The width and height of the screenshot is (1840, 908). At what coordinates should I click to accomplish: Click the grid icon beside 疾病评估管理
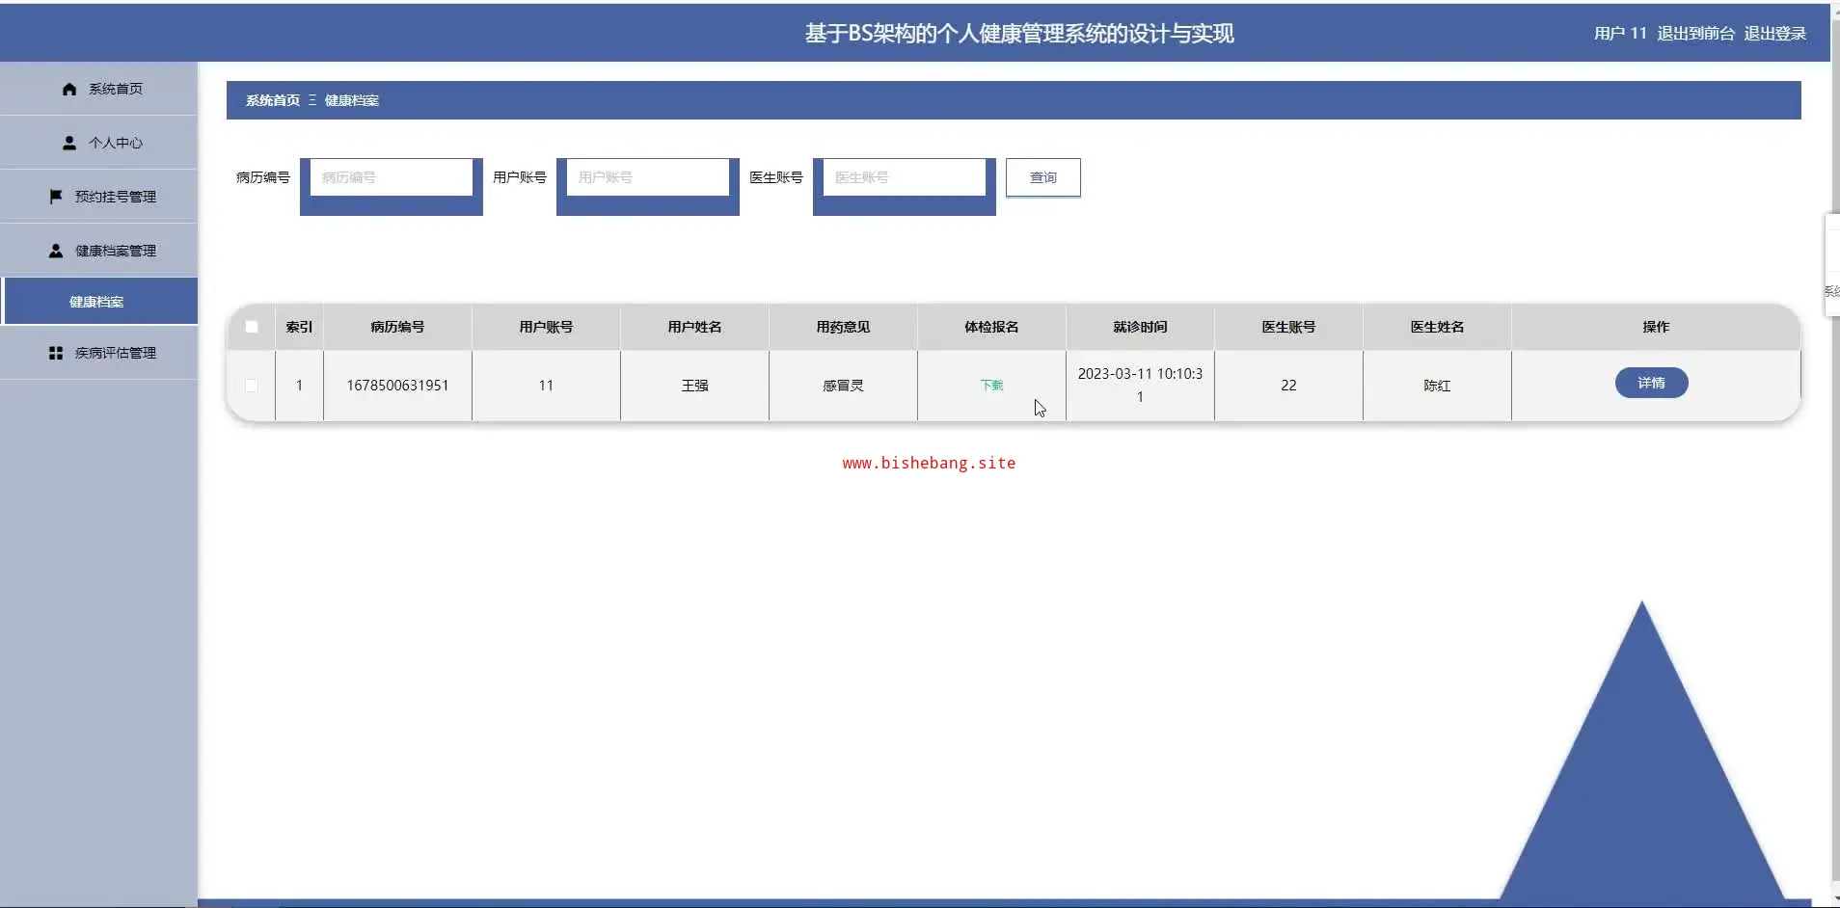56,353
